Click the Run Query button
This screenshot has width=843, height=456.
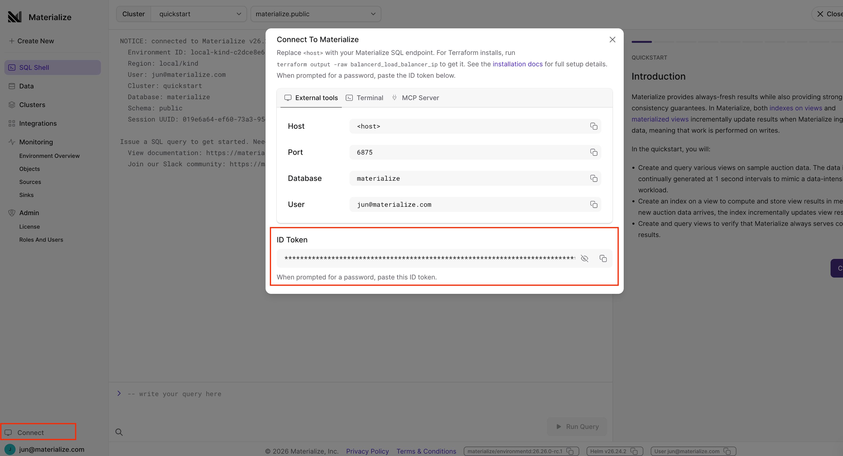click(x=577, y=427)
